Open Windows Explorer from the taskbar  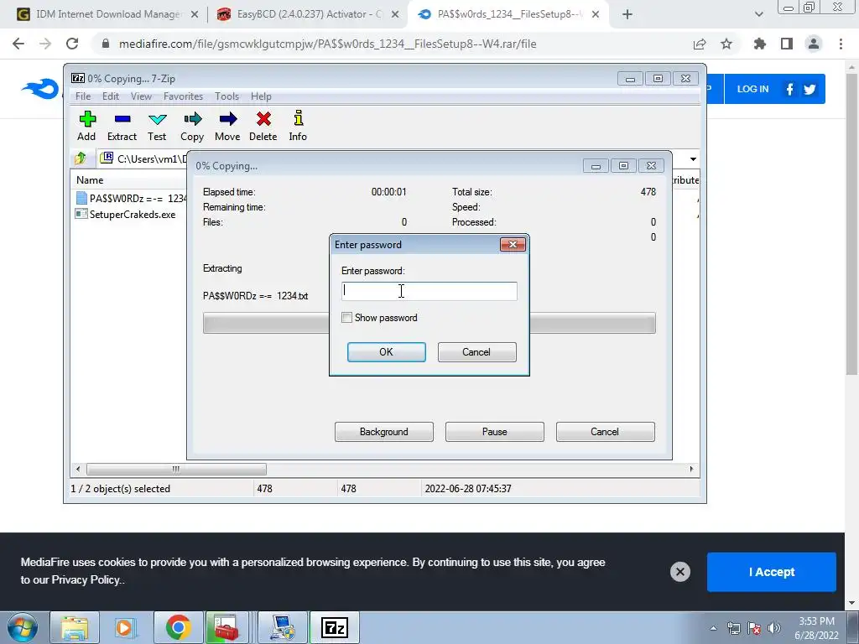pyautogui.click(x=75, y=627)
